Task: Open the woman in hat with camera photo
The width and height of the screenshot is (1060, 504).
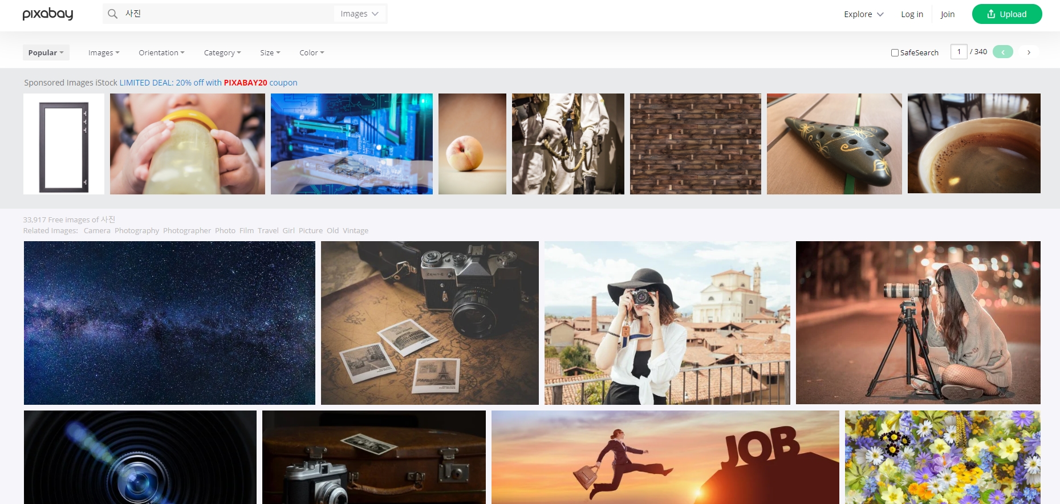Action: [x=667, y=323]
